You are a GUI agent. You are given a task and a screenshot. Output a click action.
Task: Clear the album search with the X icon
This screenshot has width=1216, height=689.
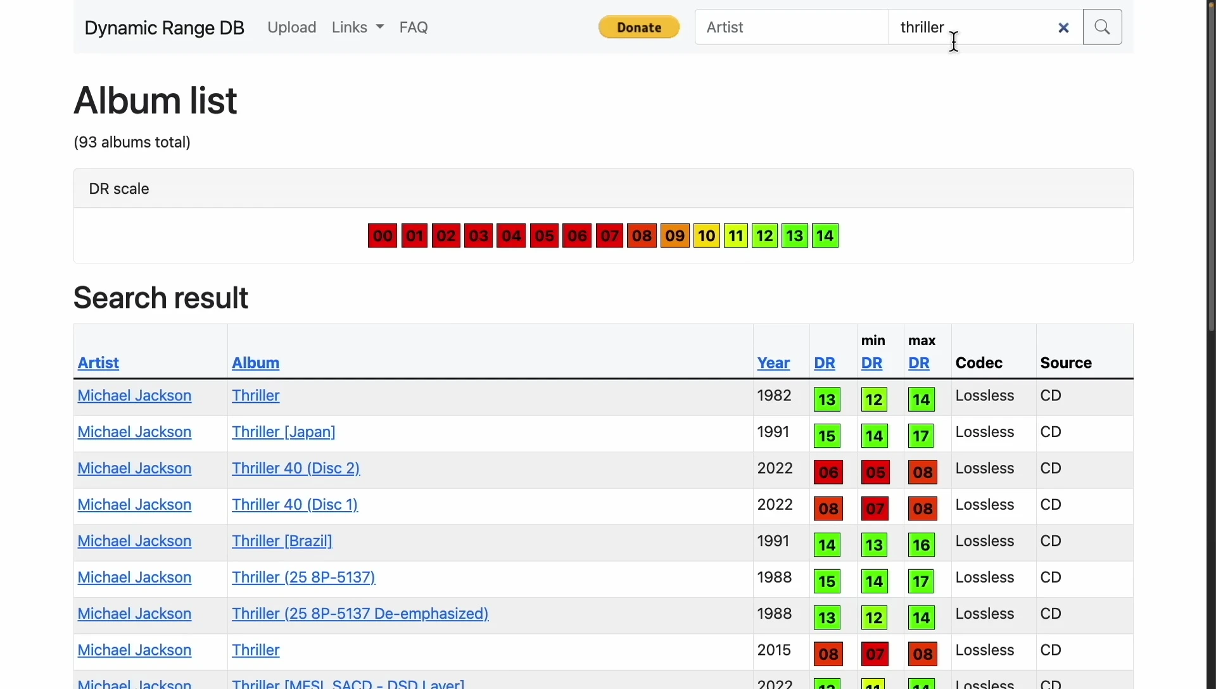(x=1063, y=28)
